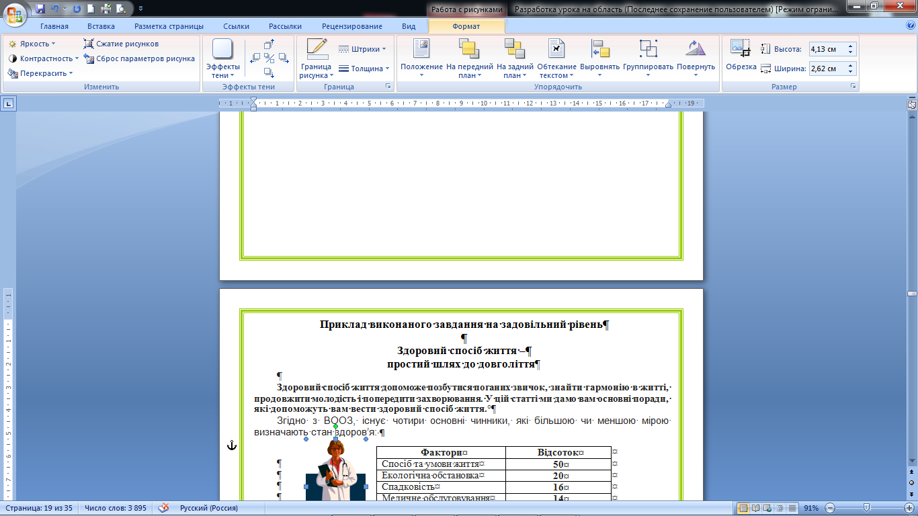The width and height of the screenshot is (918, 516).
Task: Open the Контрастность contrast dropdown
Action: (x=43, y=58)
